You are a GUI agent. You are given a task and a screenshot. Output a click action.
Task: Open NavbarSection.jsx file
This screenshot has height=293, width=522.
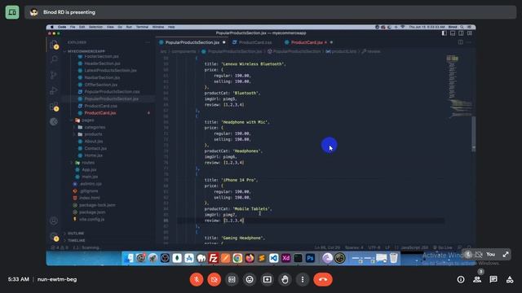(x=102, y=77)
